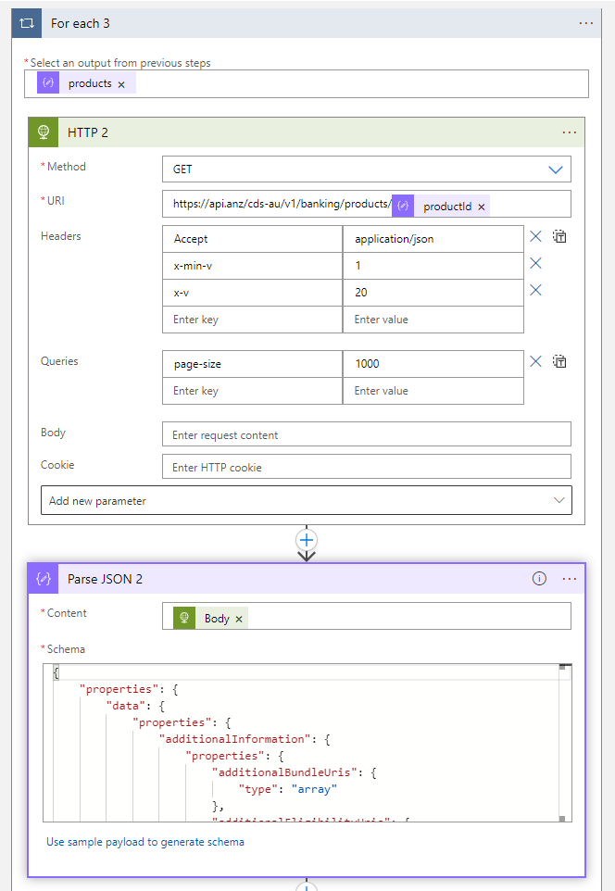Insert a step with the plus button
The width and height of the screenshot is (615, 891).
[x=307, y=540]
